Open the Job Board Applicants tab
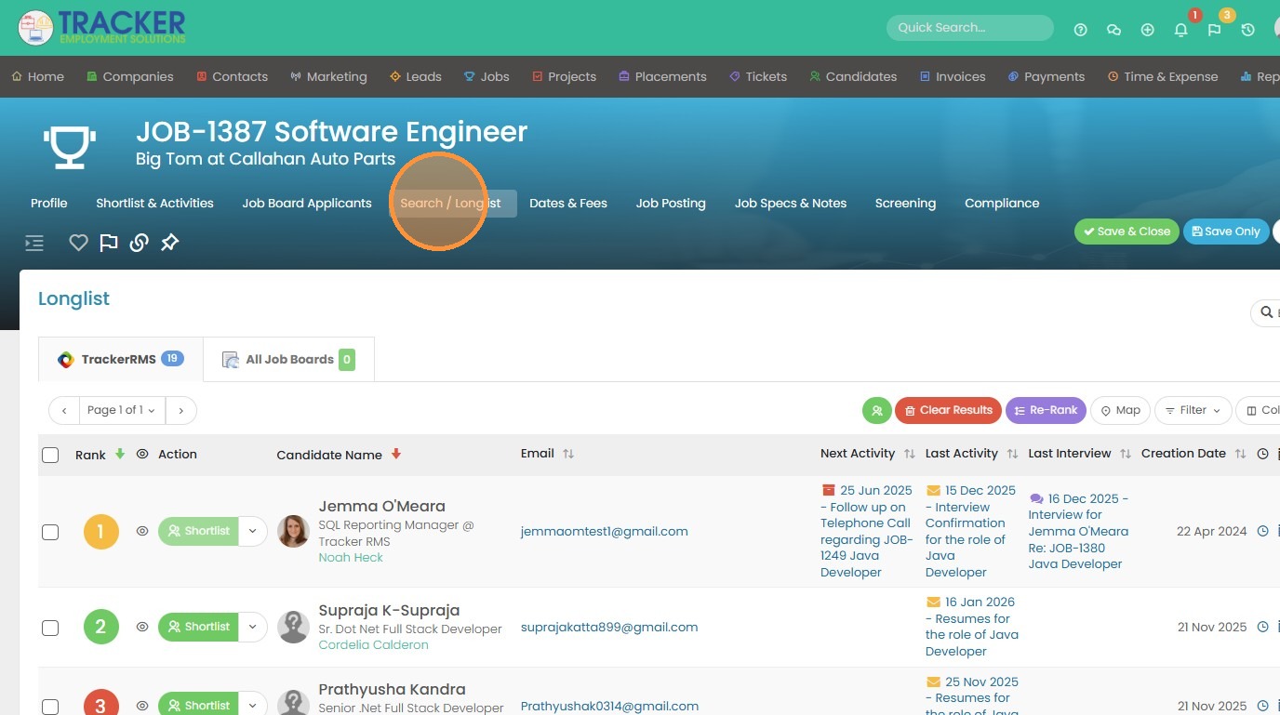This screenshot has height=715, width=1280. 307,203
